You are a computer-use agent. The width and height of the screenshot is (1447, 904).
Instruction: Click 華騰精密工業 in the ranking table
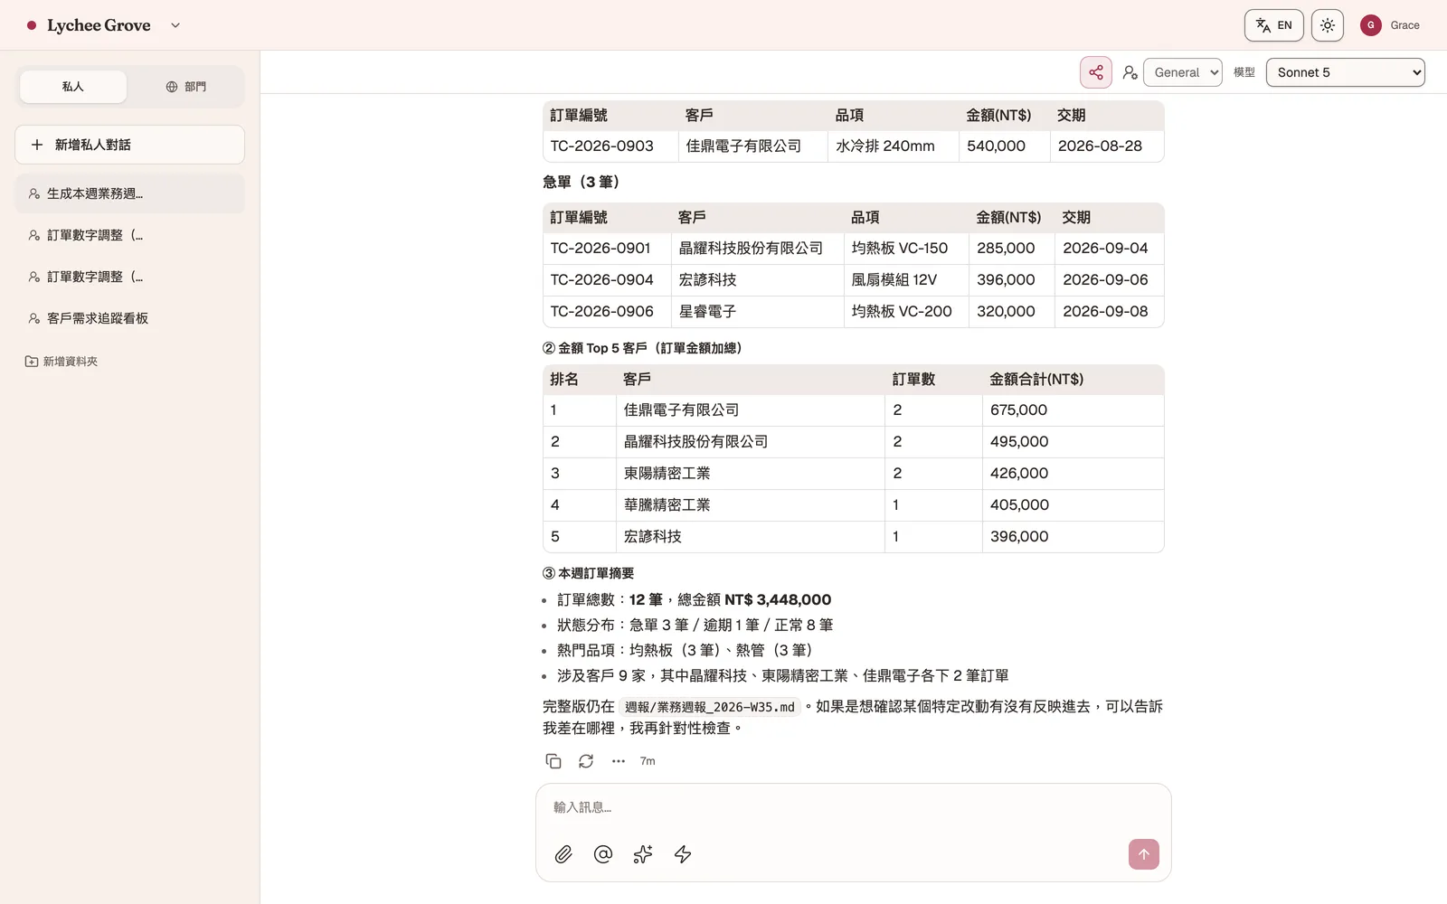(x=667, y=504)
